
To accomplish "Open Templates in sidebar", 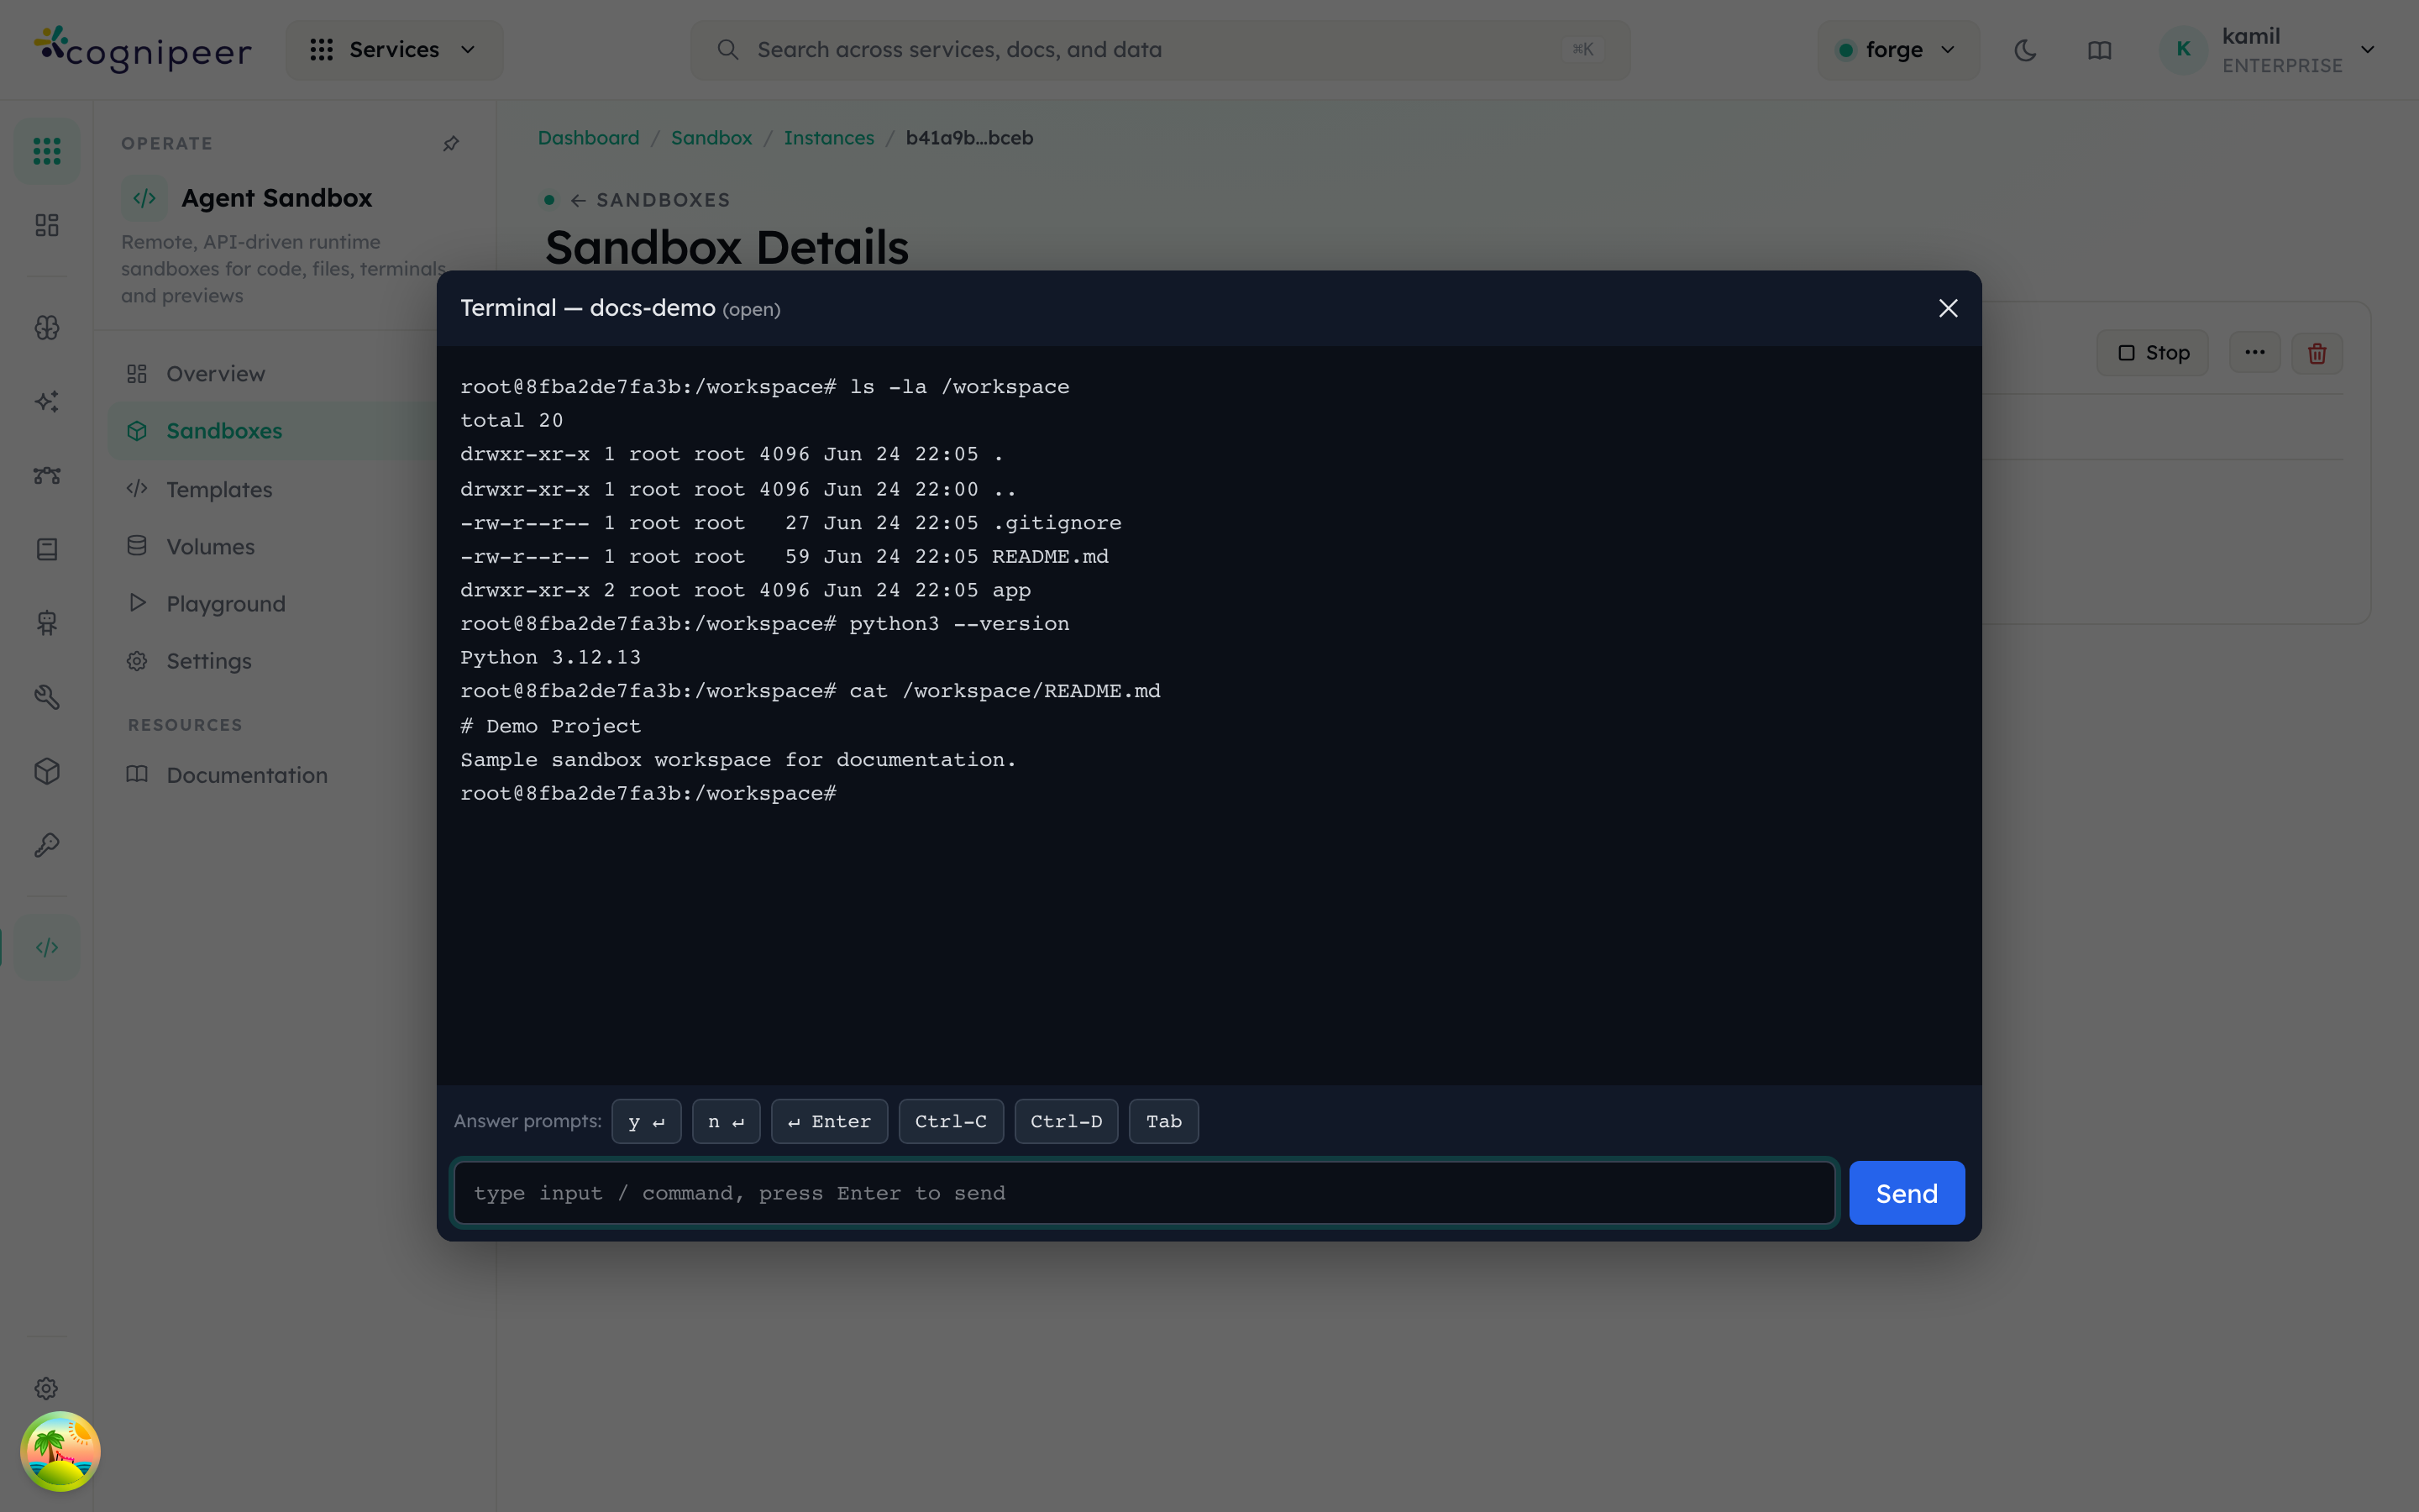I will pyautogui.click(x=219, y=489).
